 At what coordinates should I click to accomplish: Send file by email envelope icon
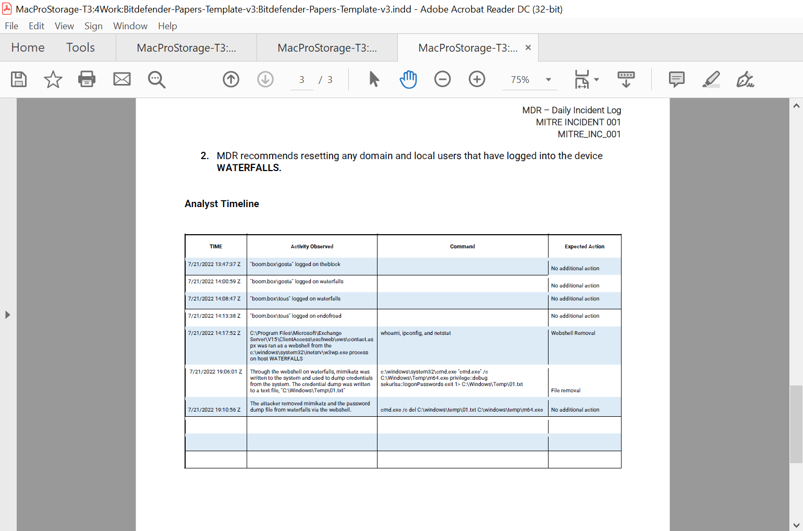[x=122, y=79]
